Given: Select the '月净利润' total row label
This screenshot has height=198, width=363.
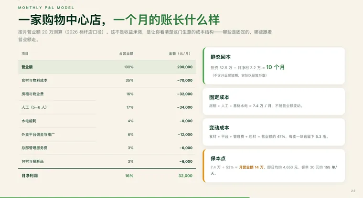Looking at the screenshot, I should point(30,176).
